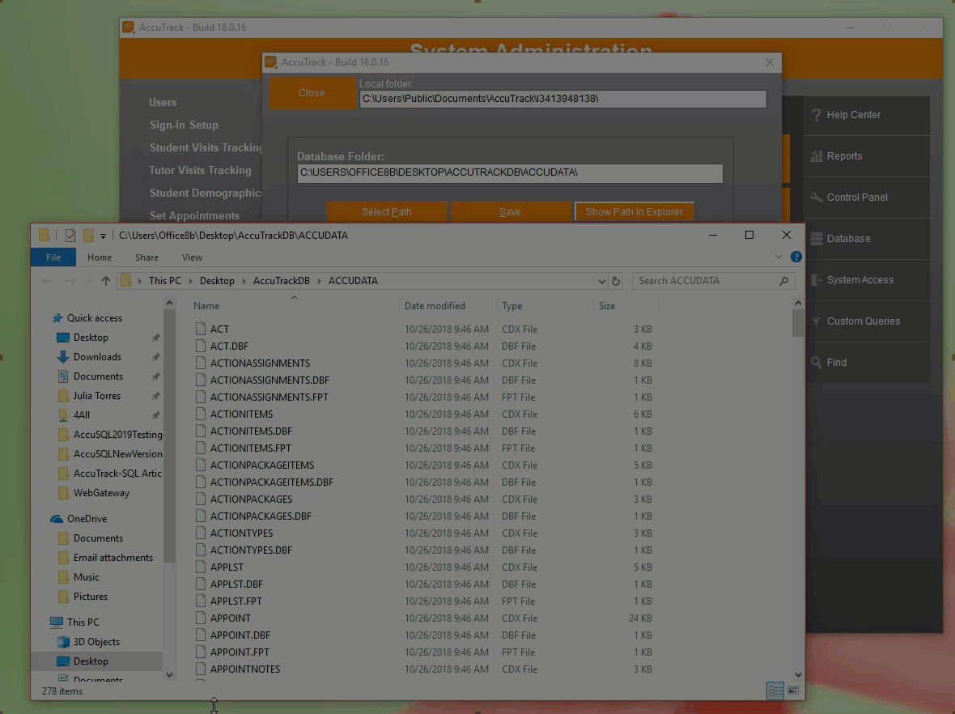This screenshot has height=714, width=955.
Task: Open Users in System Administration menu
Action: 163,102
